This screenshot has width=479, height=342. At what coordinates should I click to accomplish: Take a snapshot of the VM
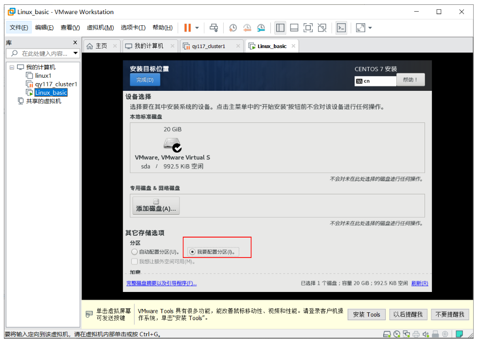coord(233,28)
